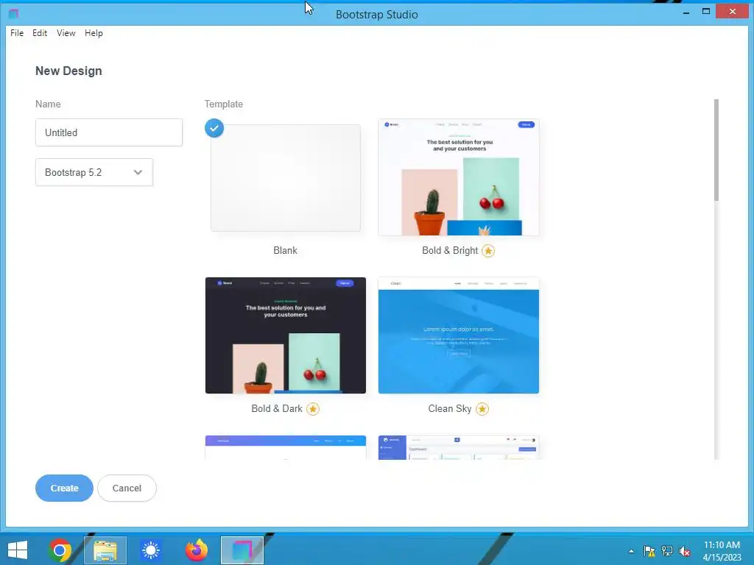Expand the Bootstrap 5.2 version dropdown
Viewport: 754px width, 565px height.
(x=94, y=172)
